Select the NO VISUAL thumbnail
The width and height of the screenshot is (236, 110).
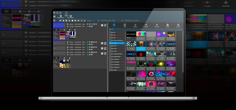tap(131, 34)
